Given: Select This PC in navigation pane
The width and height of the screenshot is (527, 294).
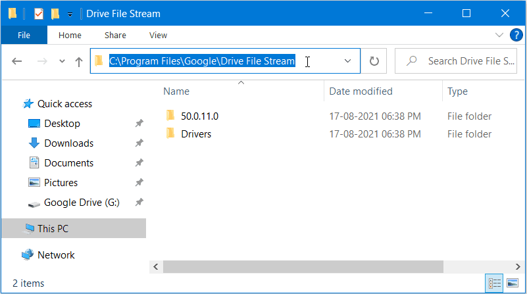Looking at the screenshot, I should [x=74, y=228].
